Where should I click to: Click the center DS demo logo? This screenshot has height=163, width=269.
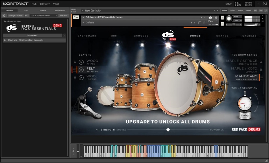pyautogui.click(x=169, y=35)
